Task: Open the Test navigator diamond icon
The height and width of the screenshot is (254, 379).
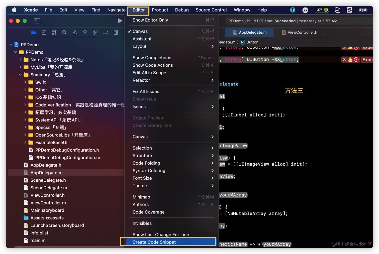Action: click(x=85, y=32)
